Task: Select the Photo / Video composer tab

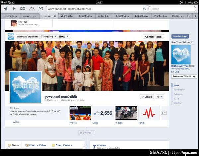Action: pos(35,145)
